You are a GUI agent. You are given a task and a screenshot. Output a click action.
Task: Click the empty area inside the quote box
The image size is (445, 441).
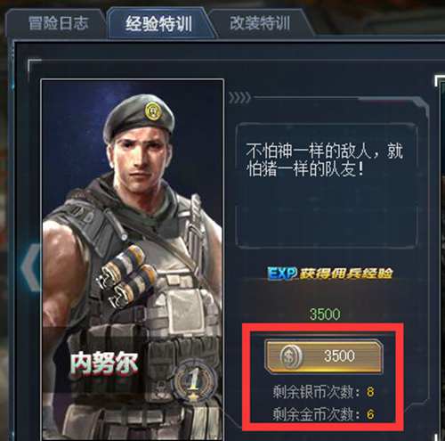pos(327,214)
